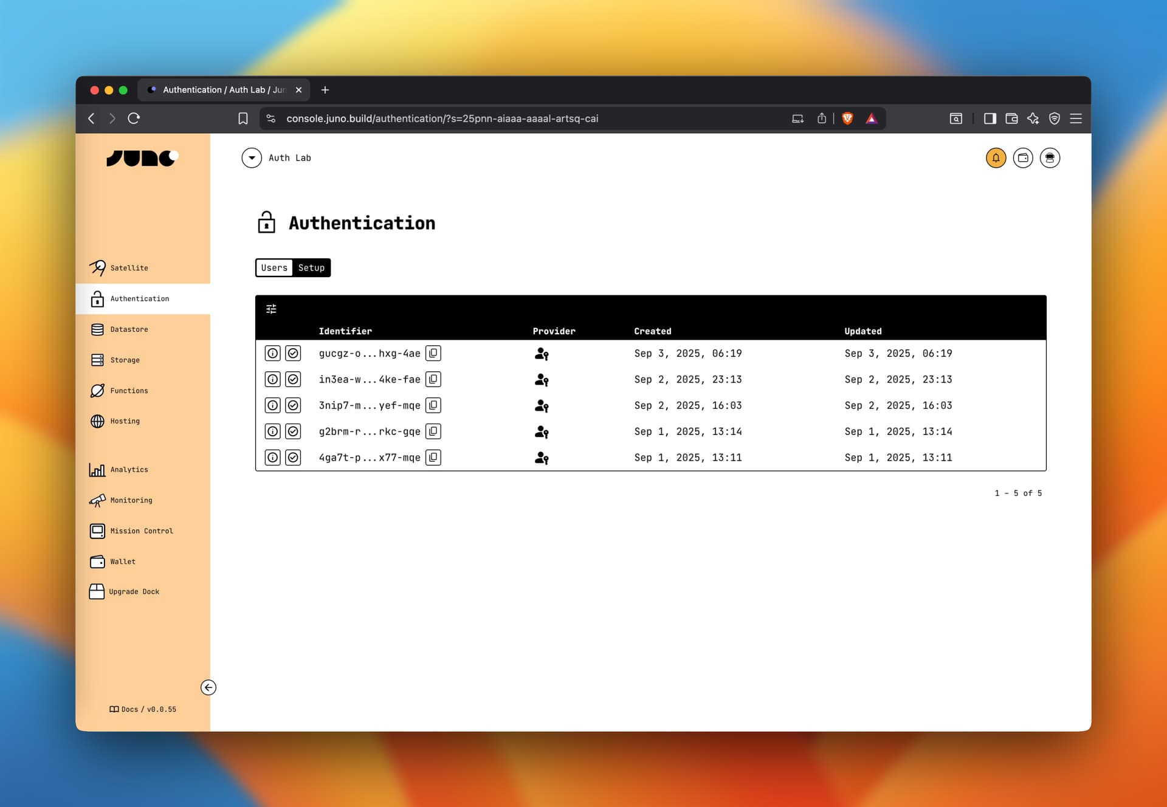Open Brave browser main menu

tap(1076, 118)
